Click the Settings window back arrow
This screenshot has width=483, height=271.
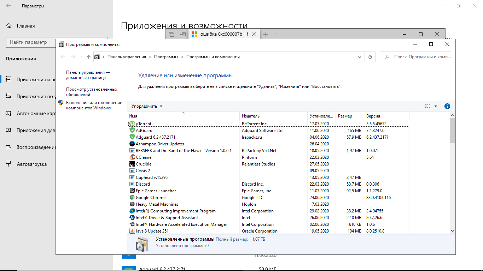(8, 6)
